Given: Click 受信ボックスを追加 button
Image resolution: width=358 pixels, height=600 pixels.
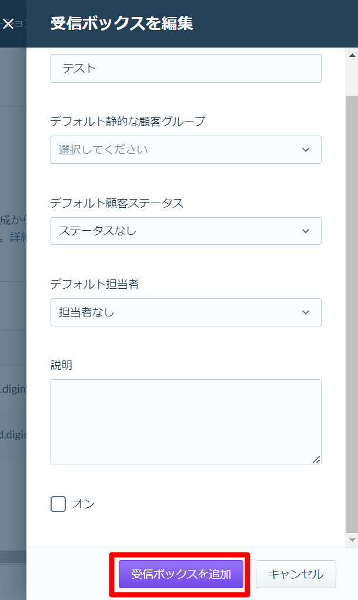Looking at the screenshot, I should click(x=181, y=574).
